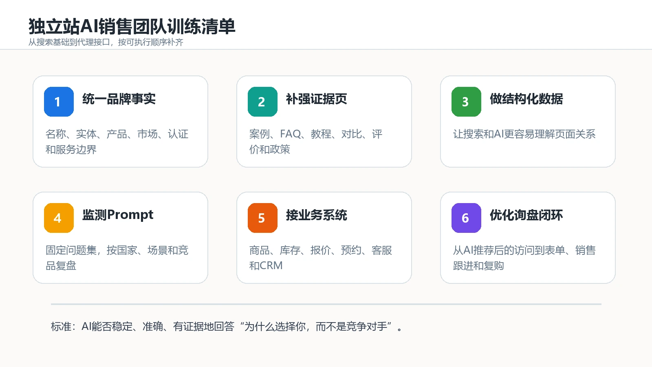Image resolution: width=652 pixels, height=367 pixels.
Task: Click the slide title 独立站AI销售团队训练清单
Action: [x=132, y=27]
